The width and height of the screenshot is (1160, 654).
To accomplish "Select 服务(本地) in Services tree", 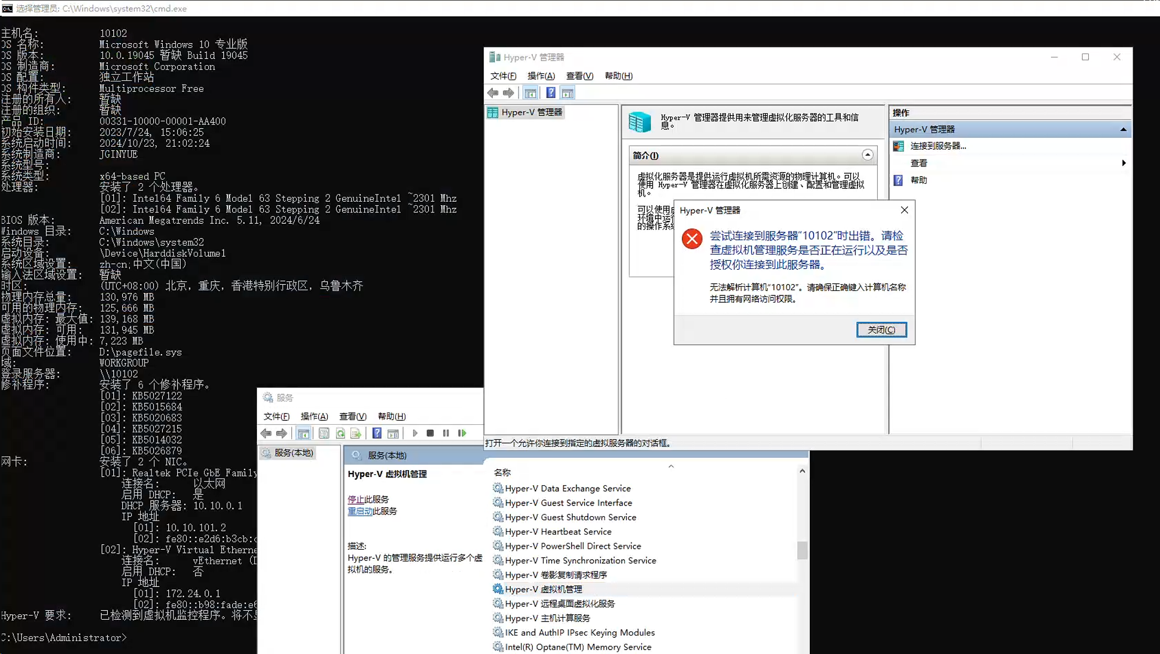I will (x=288, y=453).
